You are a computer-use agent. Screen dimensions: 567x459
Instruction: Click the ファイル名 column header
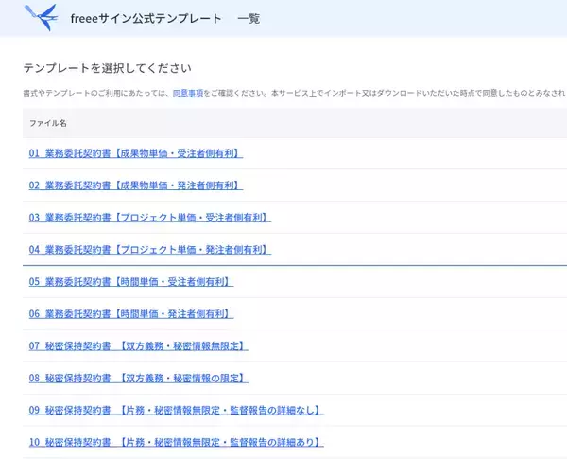[48, 124]
